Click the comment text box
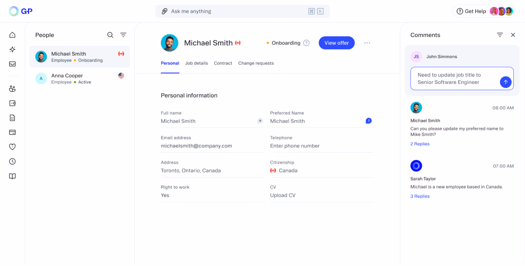525x266 pixels. click(462, 79)
